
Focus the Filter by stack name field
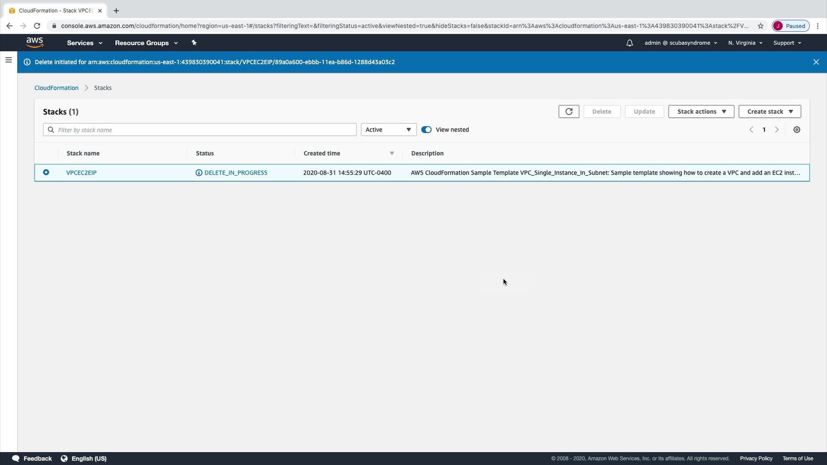point(199,130)
